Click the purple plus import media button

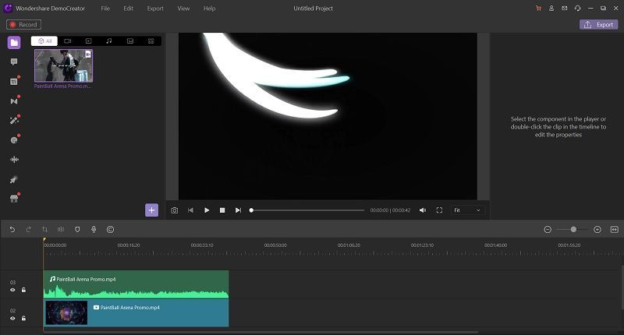[151, 210]
